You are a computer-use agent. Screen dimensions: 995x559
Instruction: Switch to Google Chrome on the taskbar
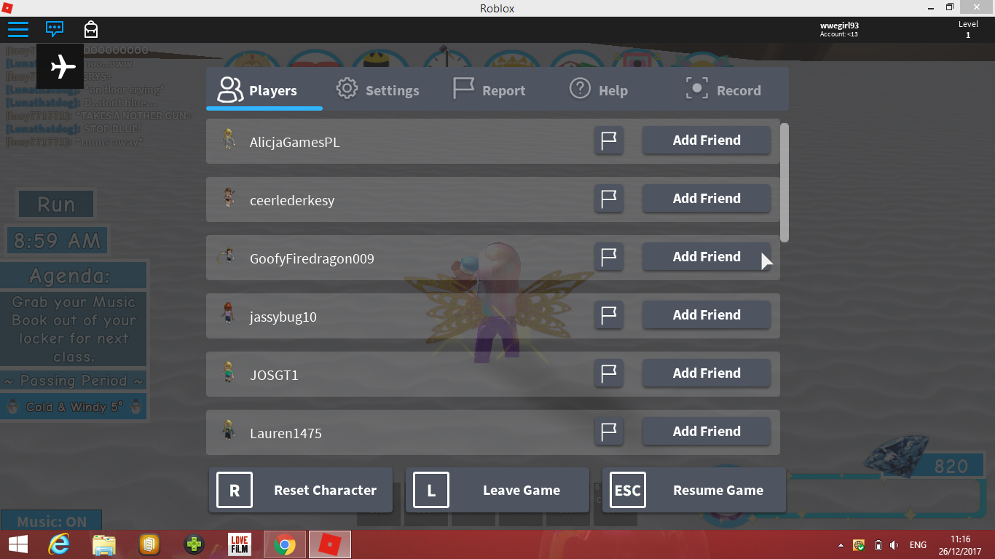285,544
